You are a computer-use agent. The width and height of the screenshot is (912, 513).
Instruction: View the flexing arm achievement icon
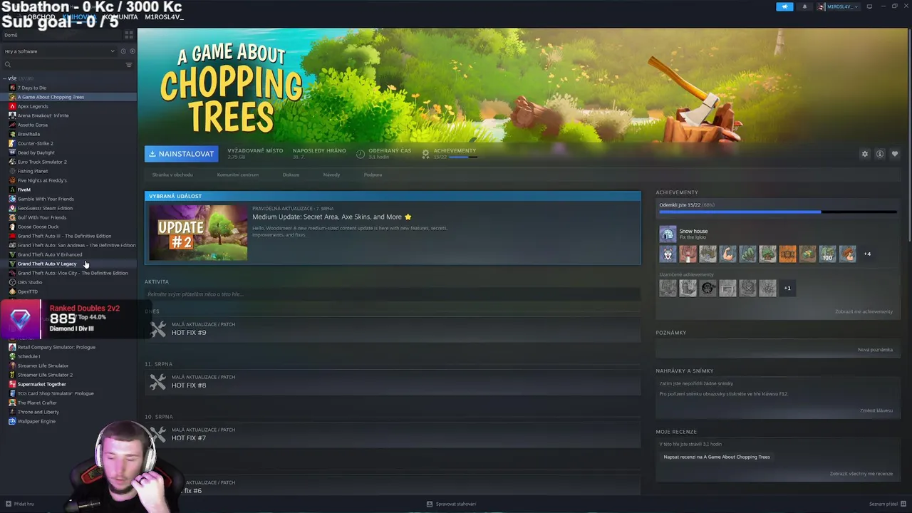tap(727, 254)
